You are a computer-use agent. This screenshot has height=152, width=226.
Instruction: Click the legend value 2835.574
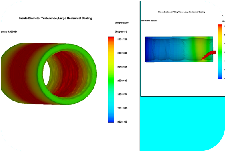[122, 95]
